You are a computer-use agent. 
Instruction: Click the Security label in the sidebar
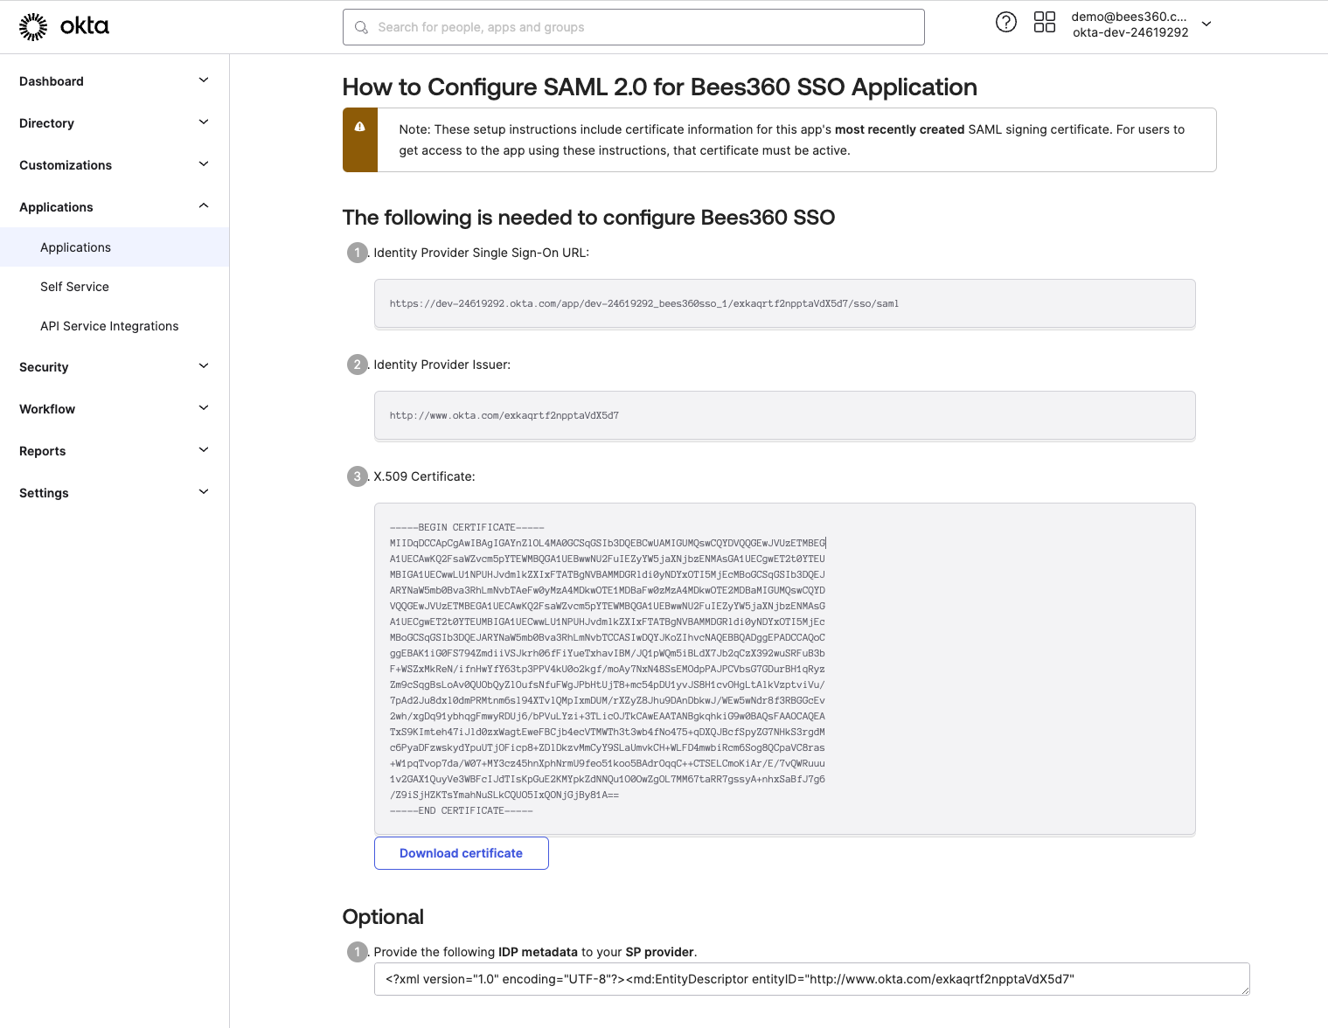click(44, 367)
